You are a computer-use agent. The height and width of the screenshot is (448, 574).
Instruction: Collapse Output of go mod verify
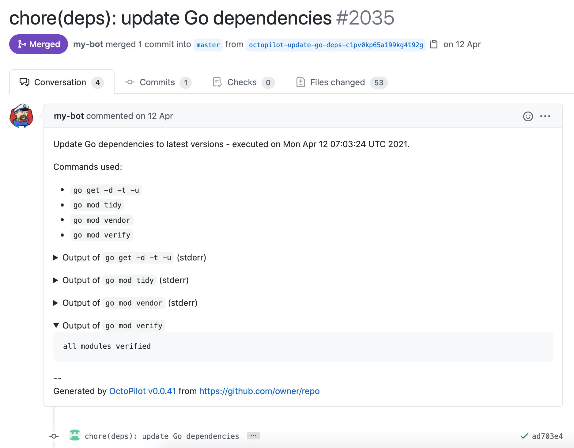(x=56, y=326)
